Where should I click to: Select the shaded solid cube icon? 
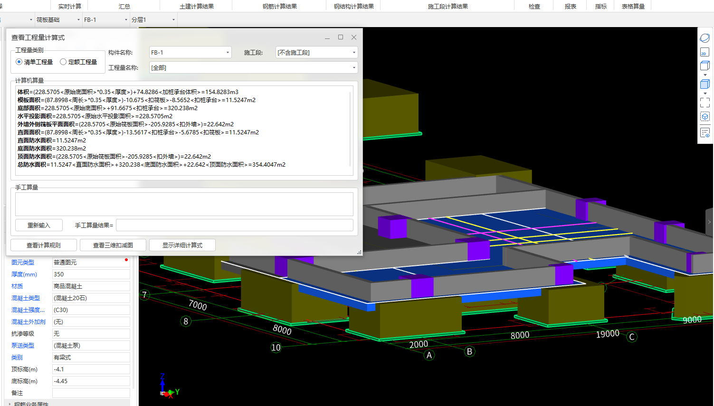pos(704,84)
